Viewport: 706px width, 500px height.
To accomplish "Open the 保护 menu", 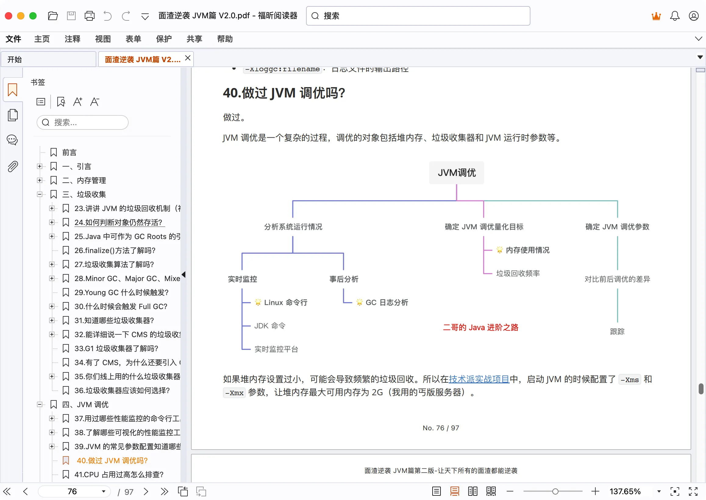I will point(164,39).
